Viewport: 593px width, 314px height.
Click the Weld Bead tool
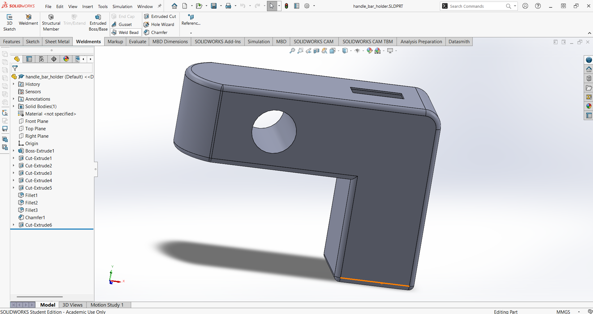(x=125, y=32)
